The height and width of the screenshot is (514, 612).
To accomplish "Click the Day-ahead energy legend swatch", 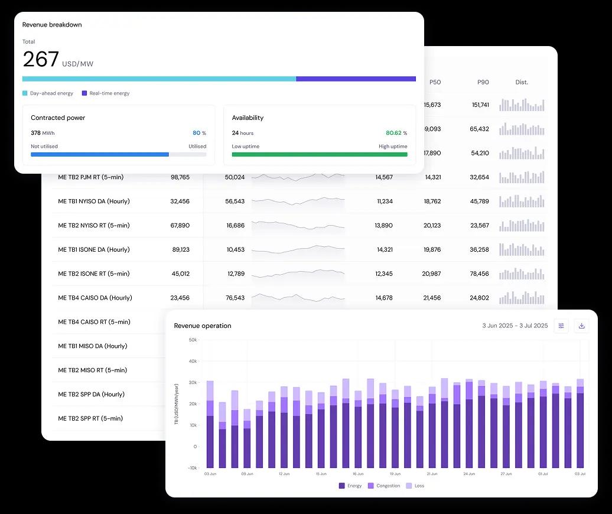I will [x=24, y=93].
